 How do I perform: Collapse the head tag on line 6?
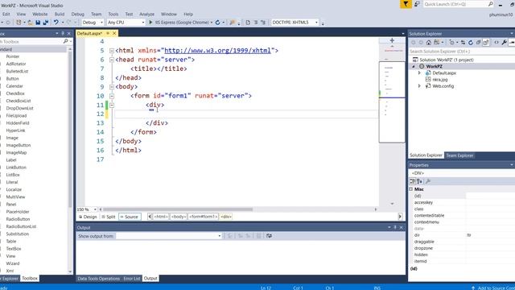(x=112, y=60)
